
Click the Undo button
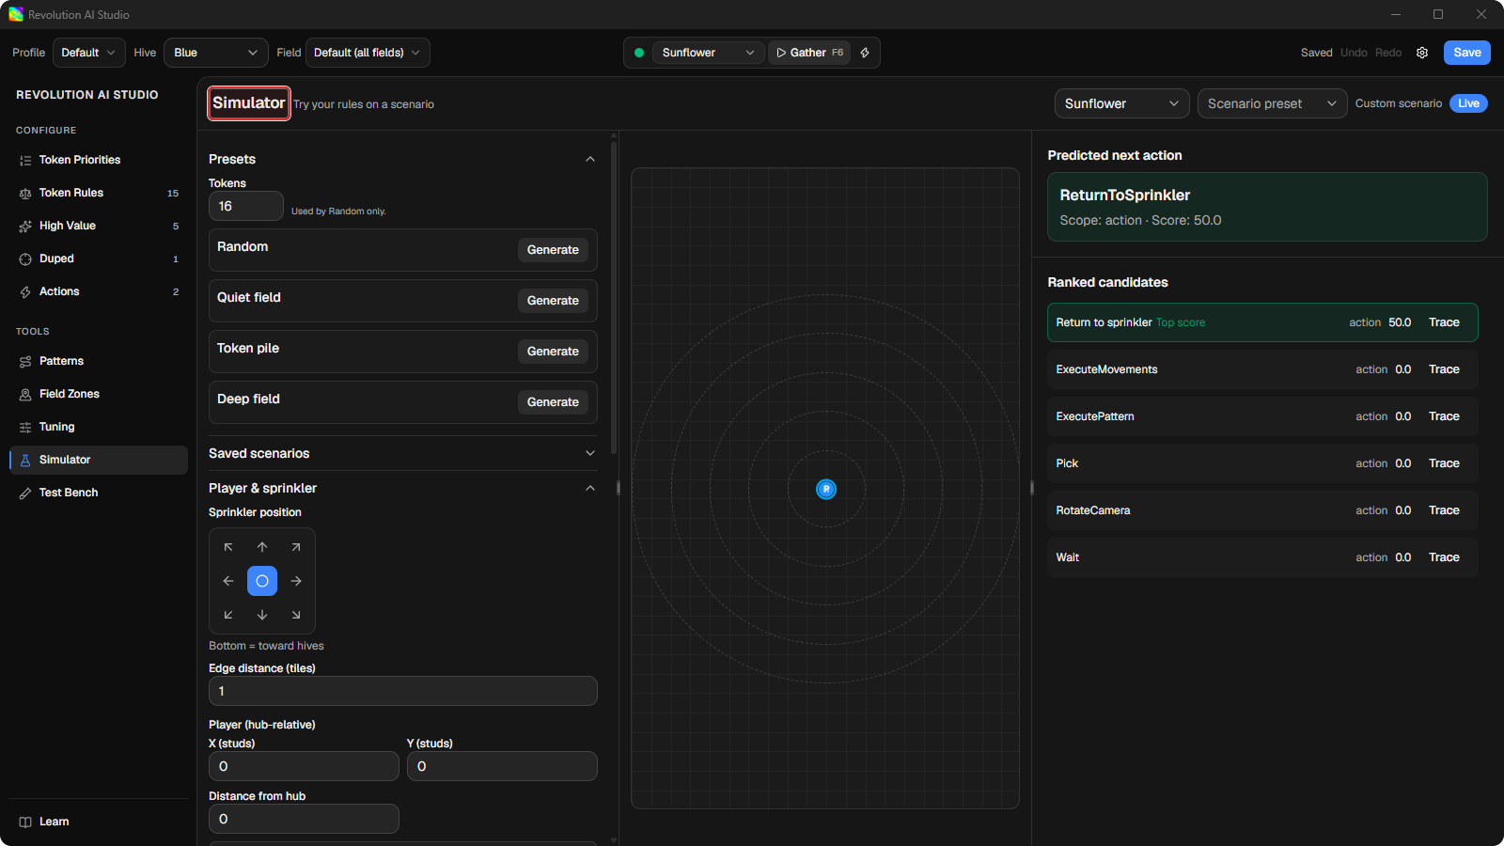tap(1354, 53)
